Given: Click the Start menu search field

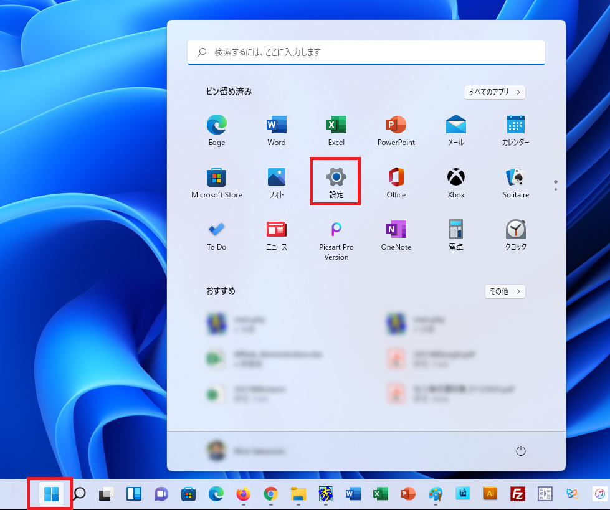Looking at the screenshot, I should coord(366,52).
